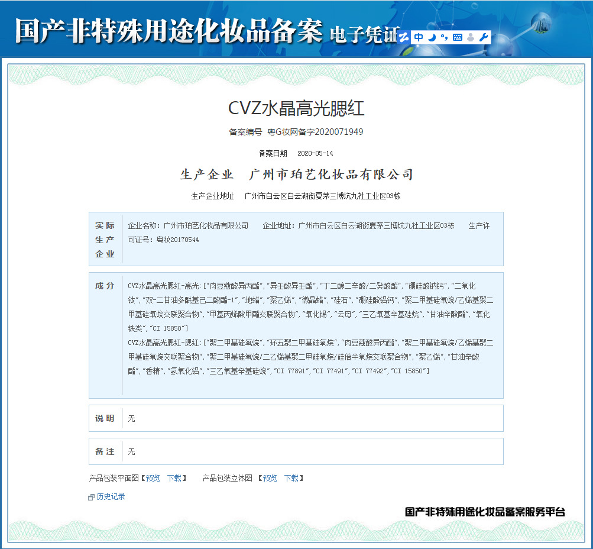
Task: Toggle the 中 Chinese/English input mode
Action: point(418,37)
